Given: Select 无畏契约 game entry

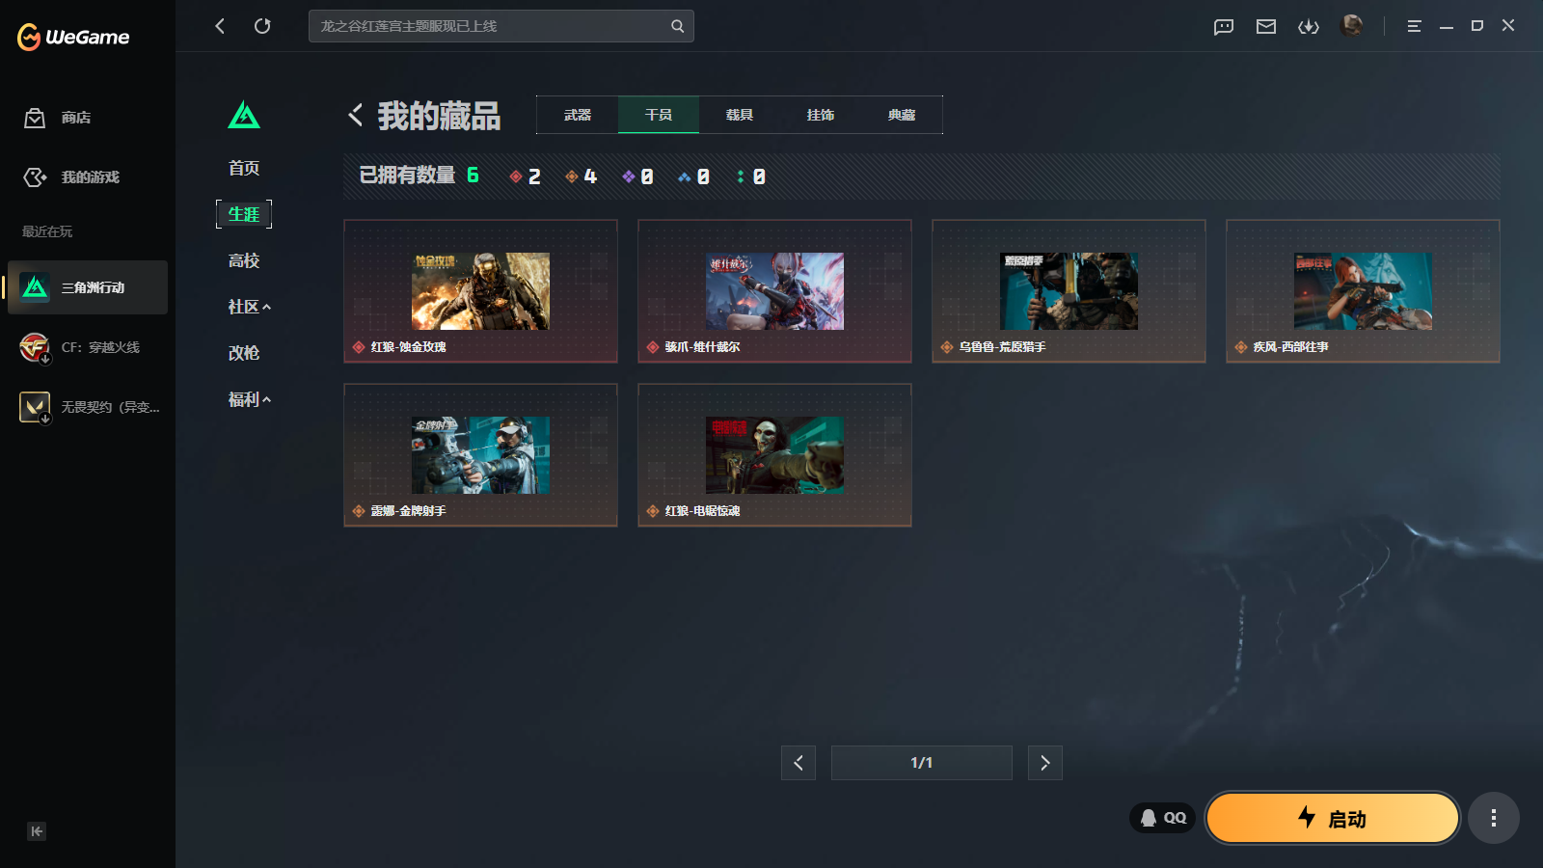Looking at the screenshot, I should coord(88,407).
